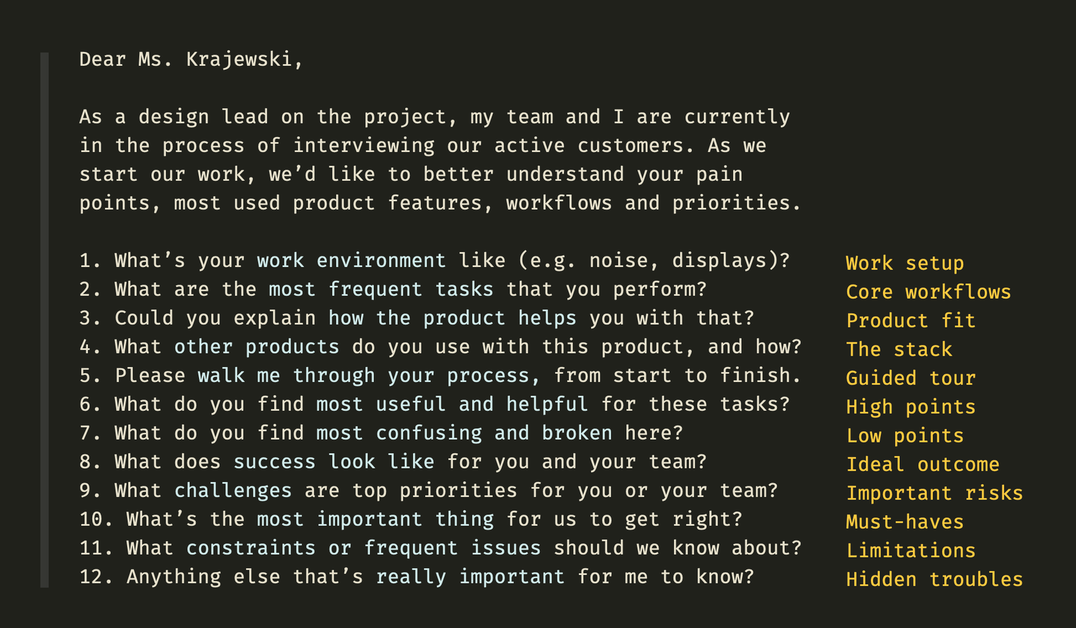Select the "Core workflows" side label
Screen dimensions: 1076x628
pyautogui.click(x=928, y=292)
